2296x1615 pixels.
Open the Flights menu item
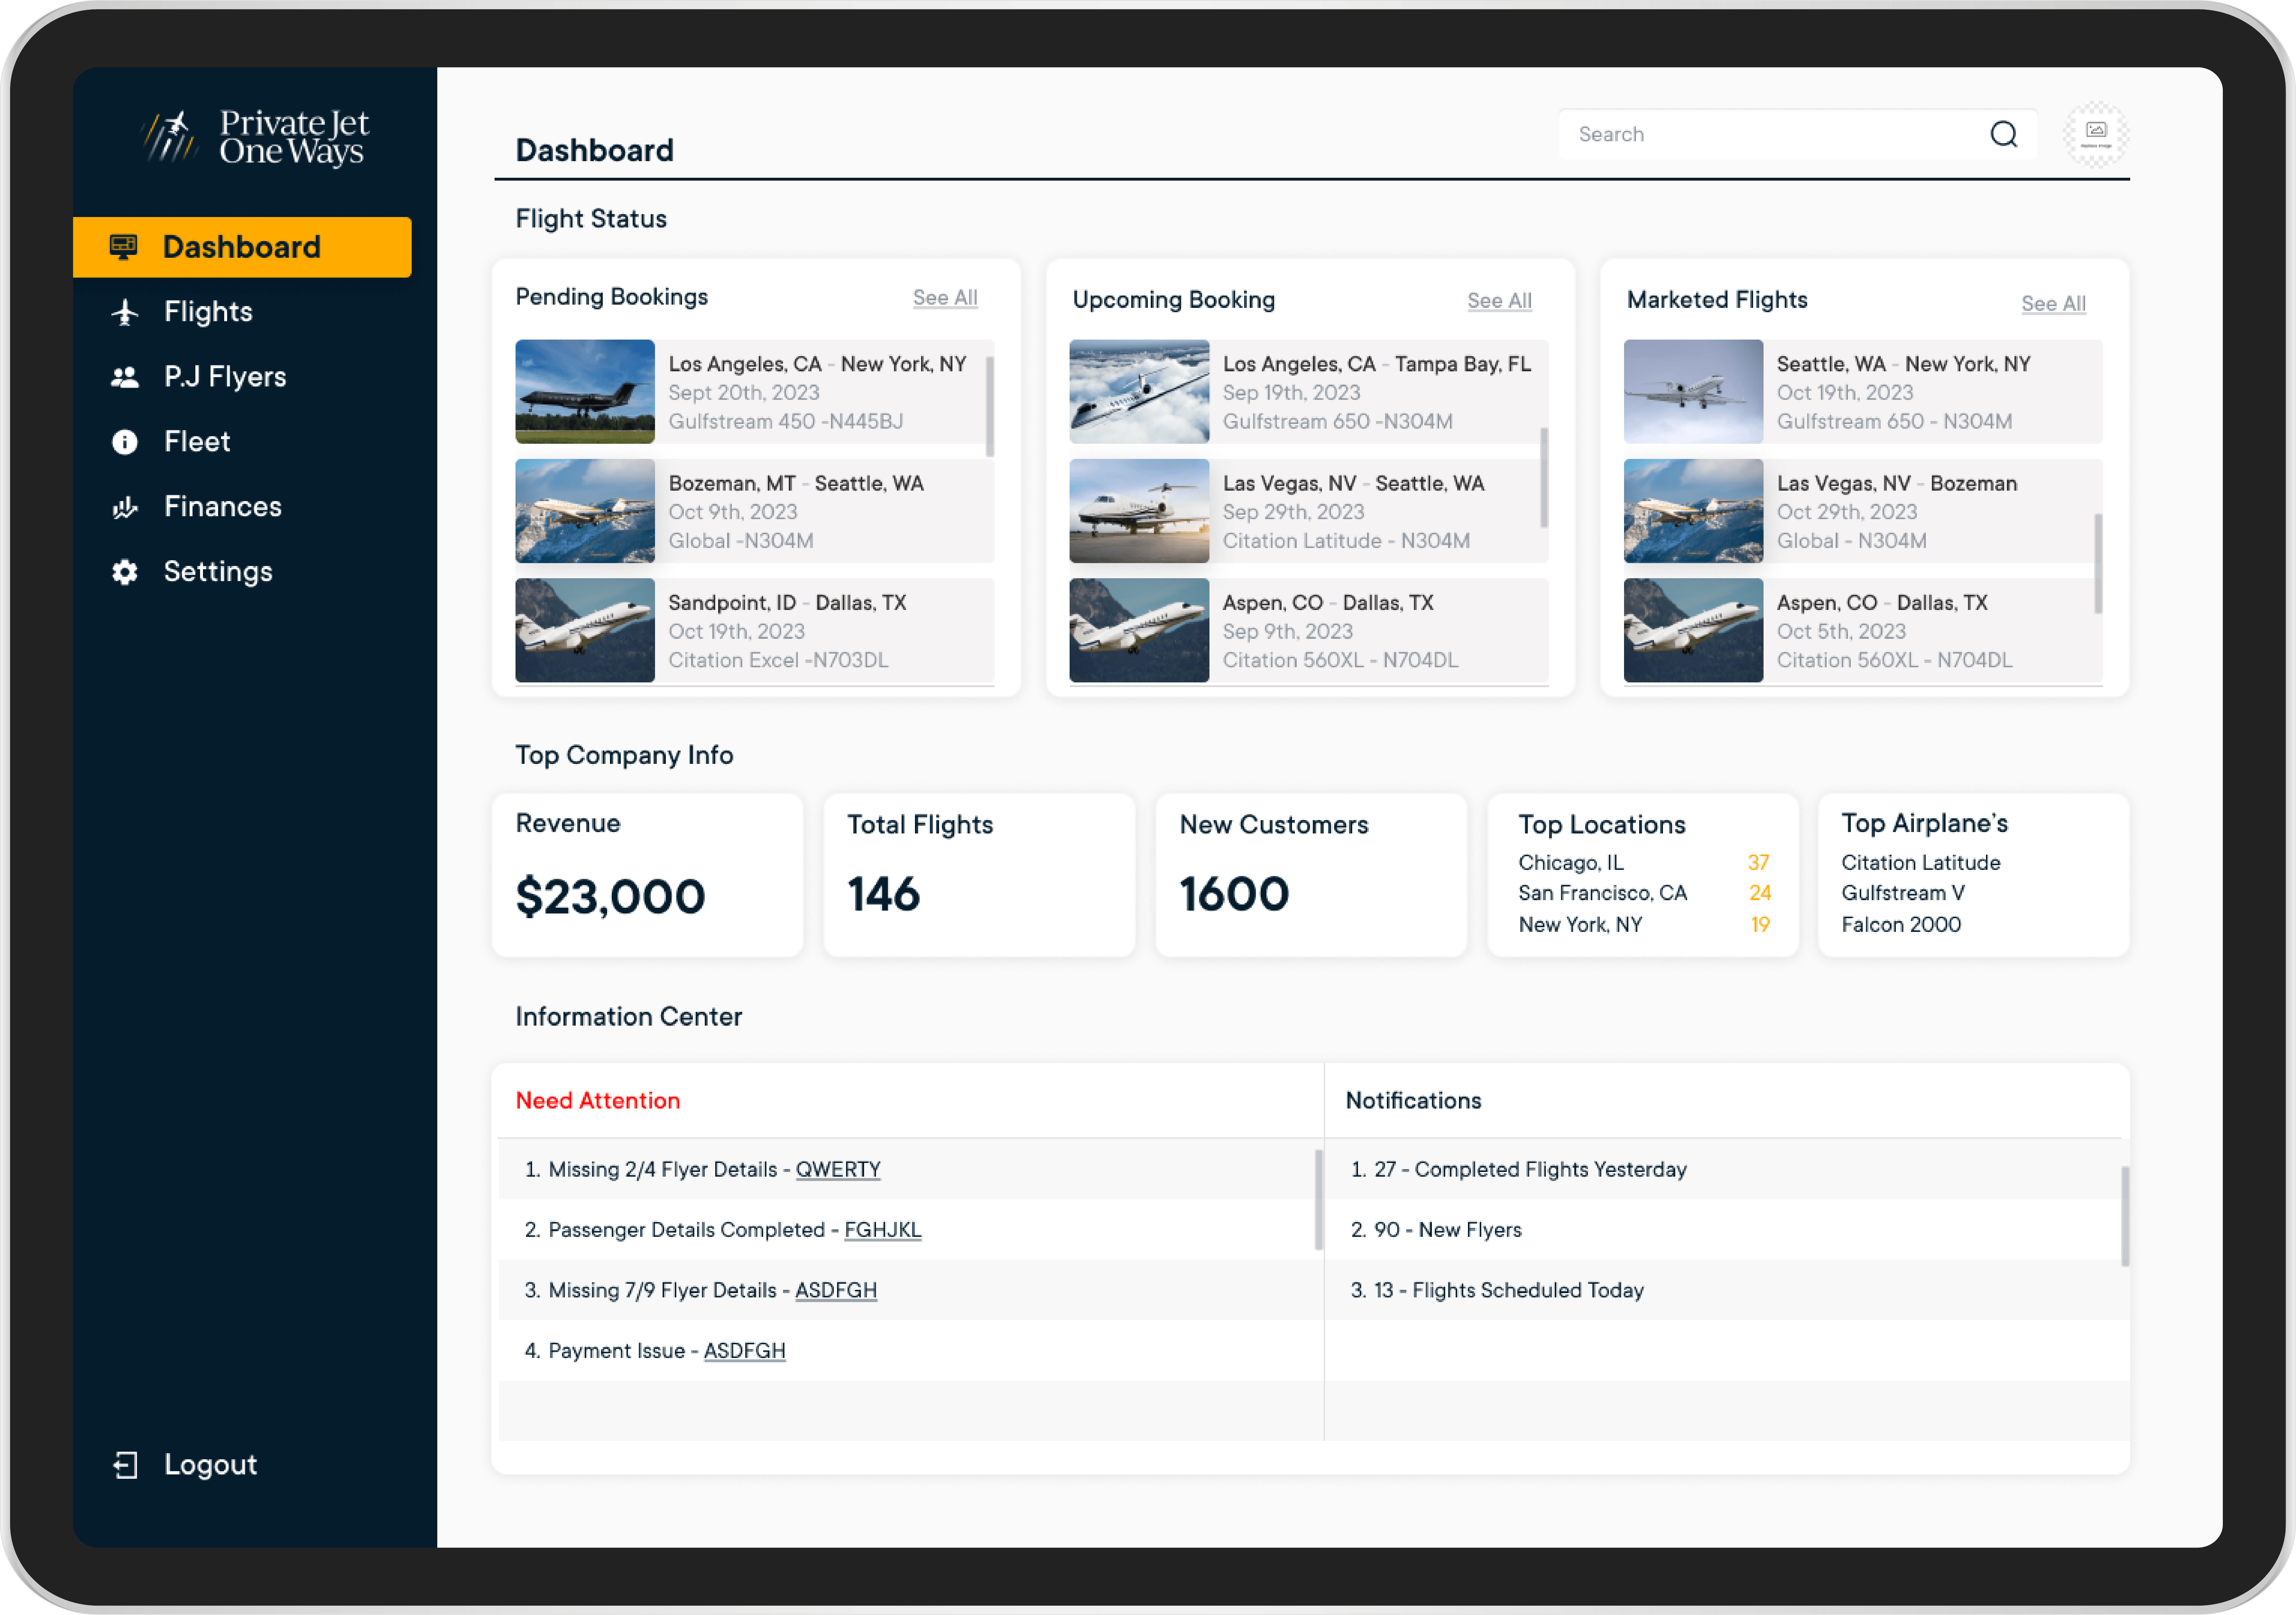tap(208, 312)
